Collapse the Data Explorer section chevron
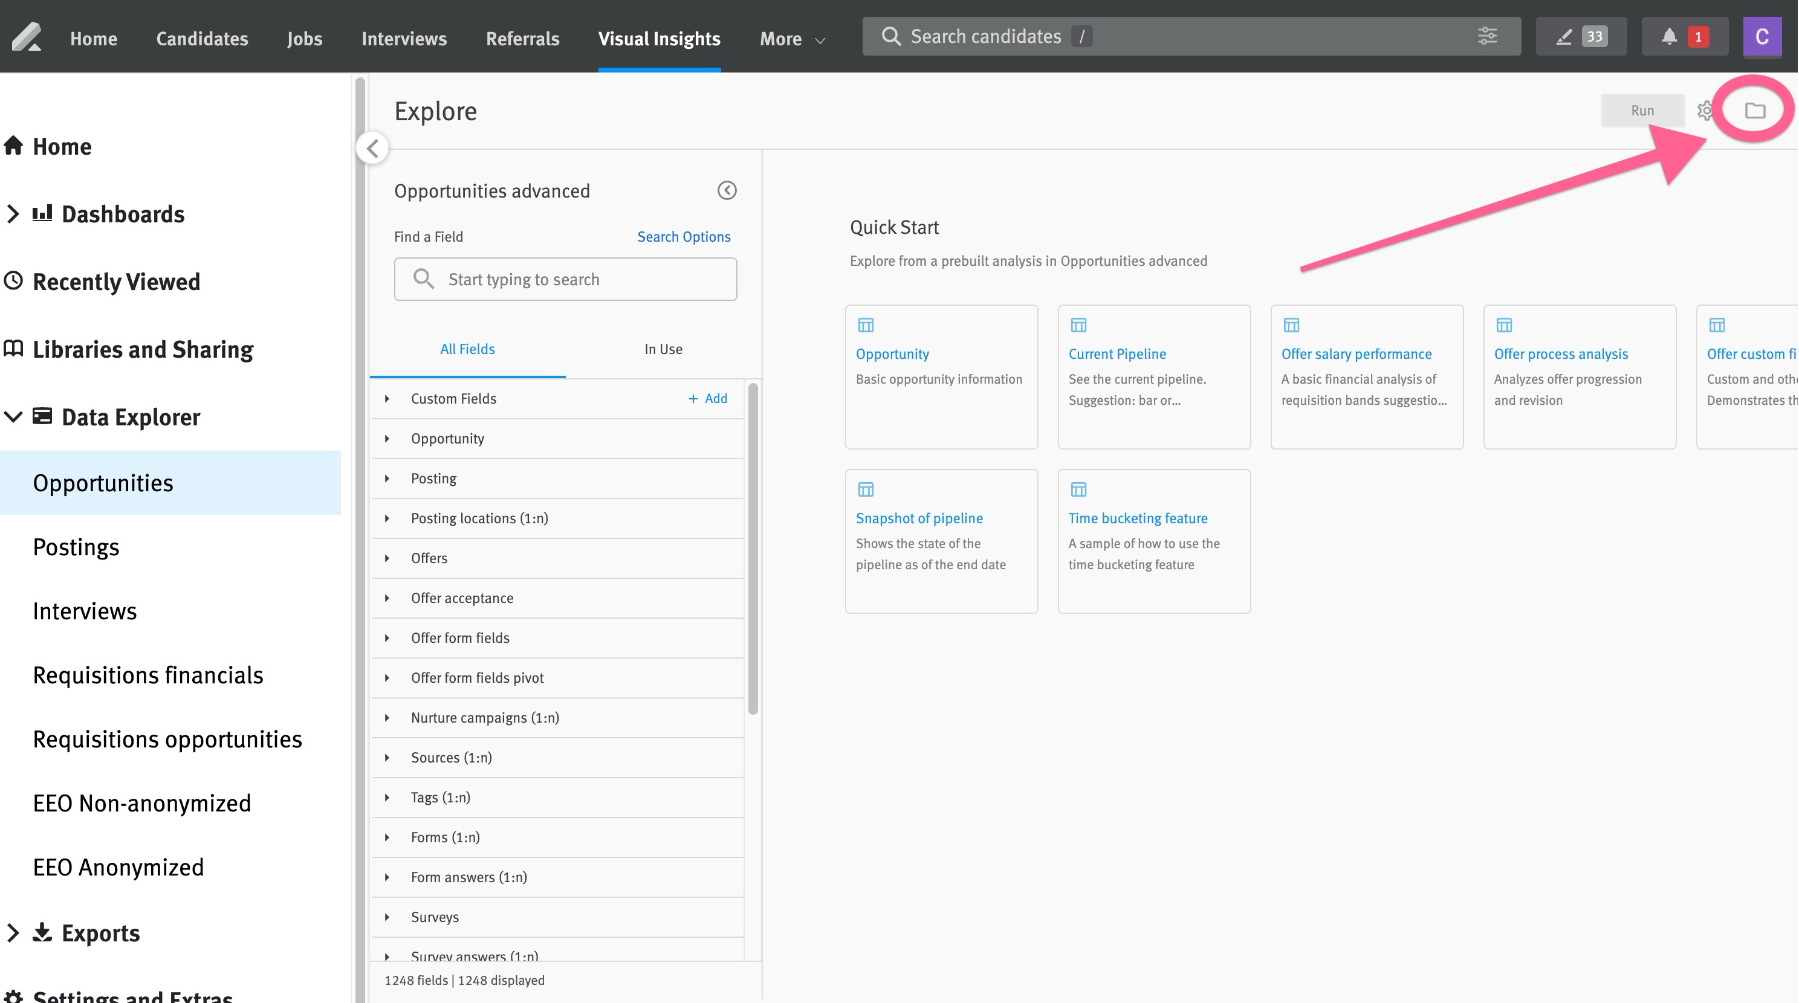Screen dimensions: 1799x1003 [x=13, y=417]
